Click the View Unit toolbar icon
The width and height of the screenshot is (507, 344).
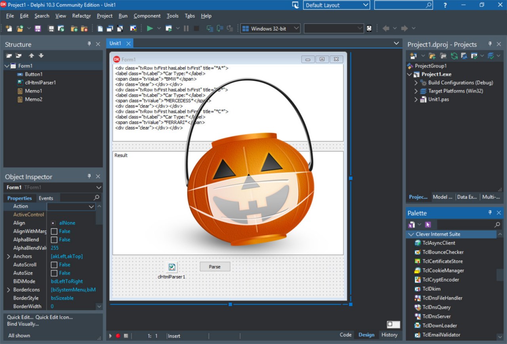coord(100,29)
